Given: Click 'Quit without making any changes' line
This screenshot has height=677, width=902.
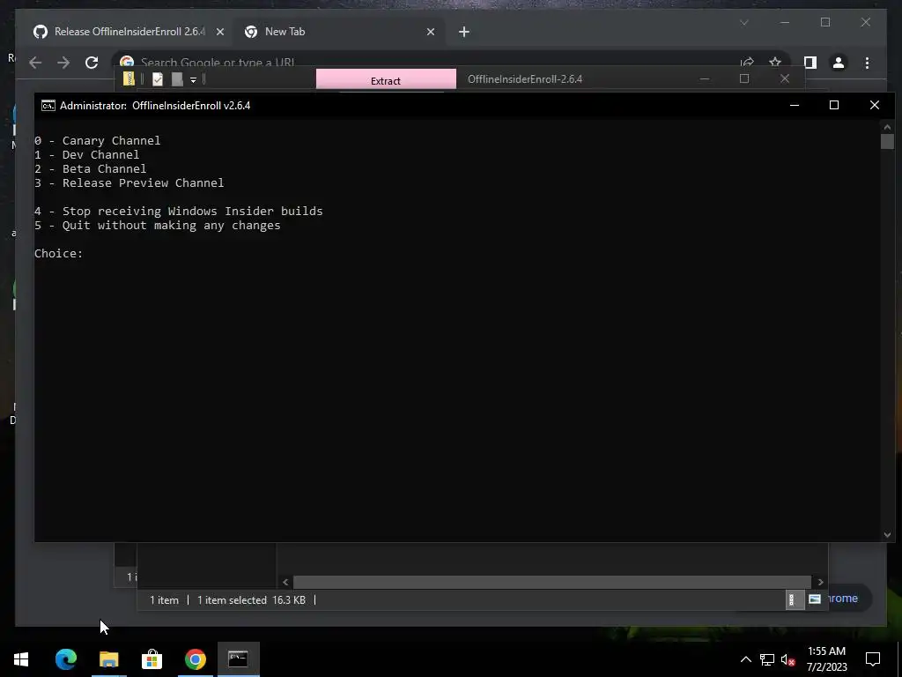Looking at the screenshot, I should 157,225.
